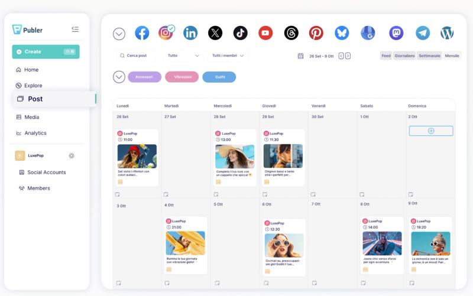Switch to the Giornaliero view

404,56
